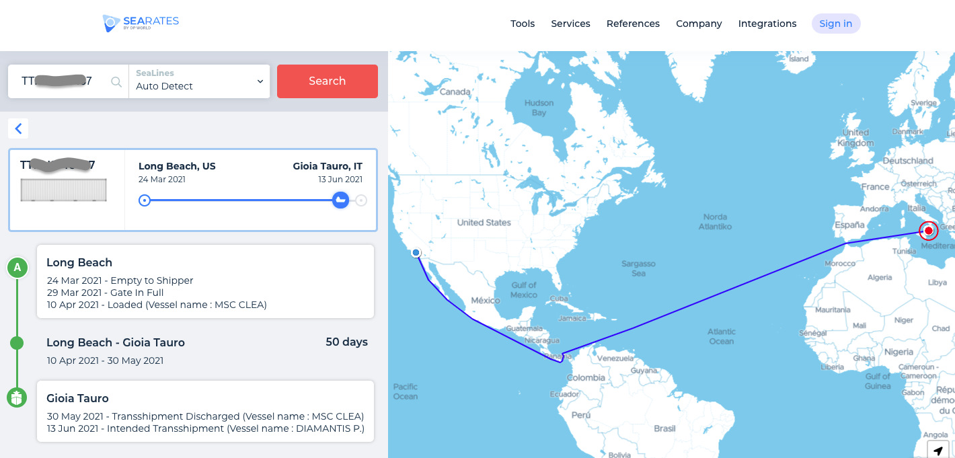
Task: Open the Company menu
Action: 699,24
